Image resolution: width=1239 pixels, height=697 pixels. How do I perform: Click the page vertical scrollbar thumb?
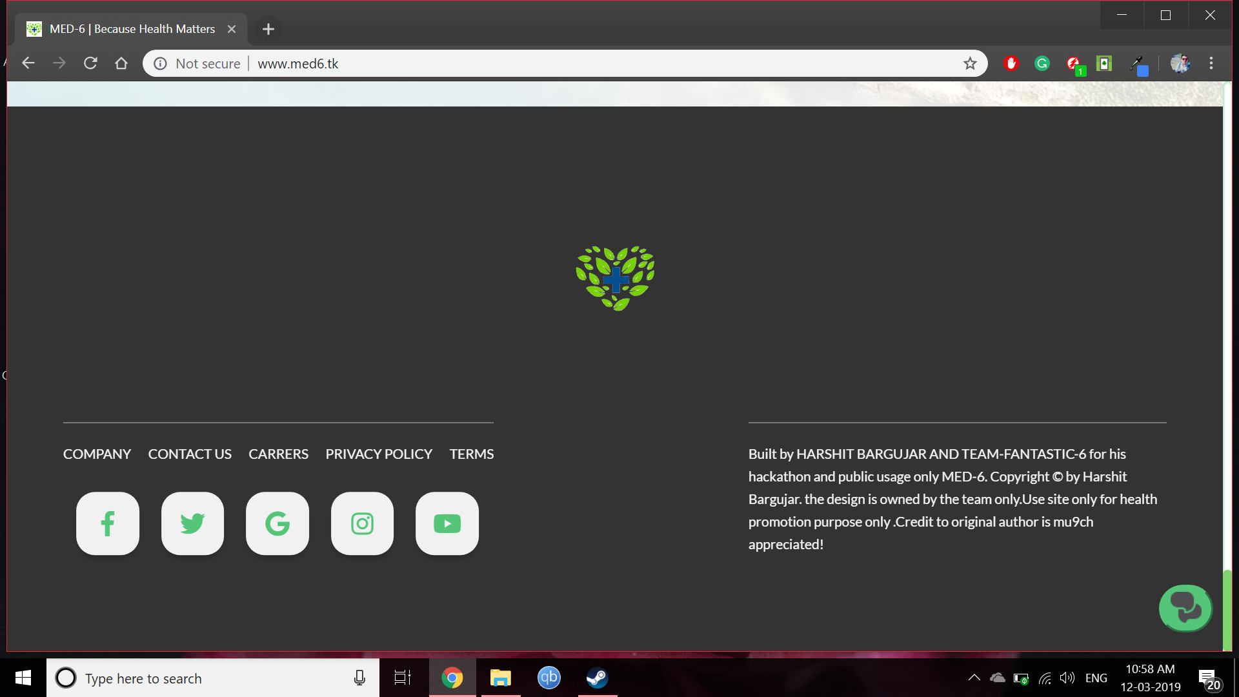point(1227,610)
